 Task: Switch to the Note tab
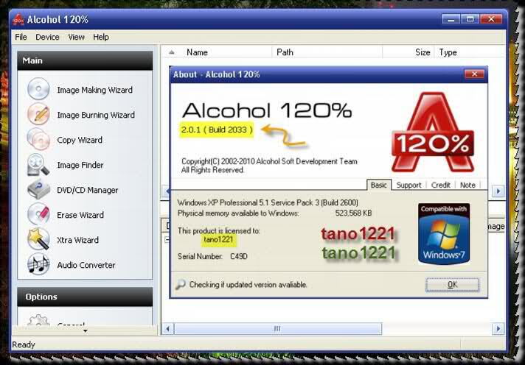467,185
